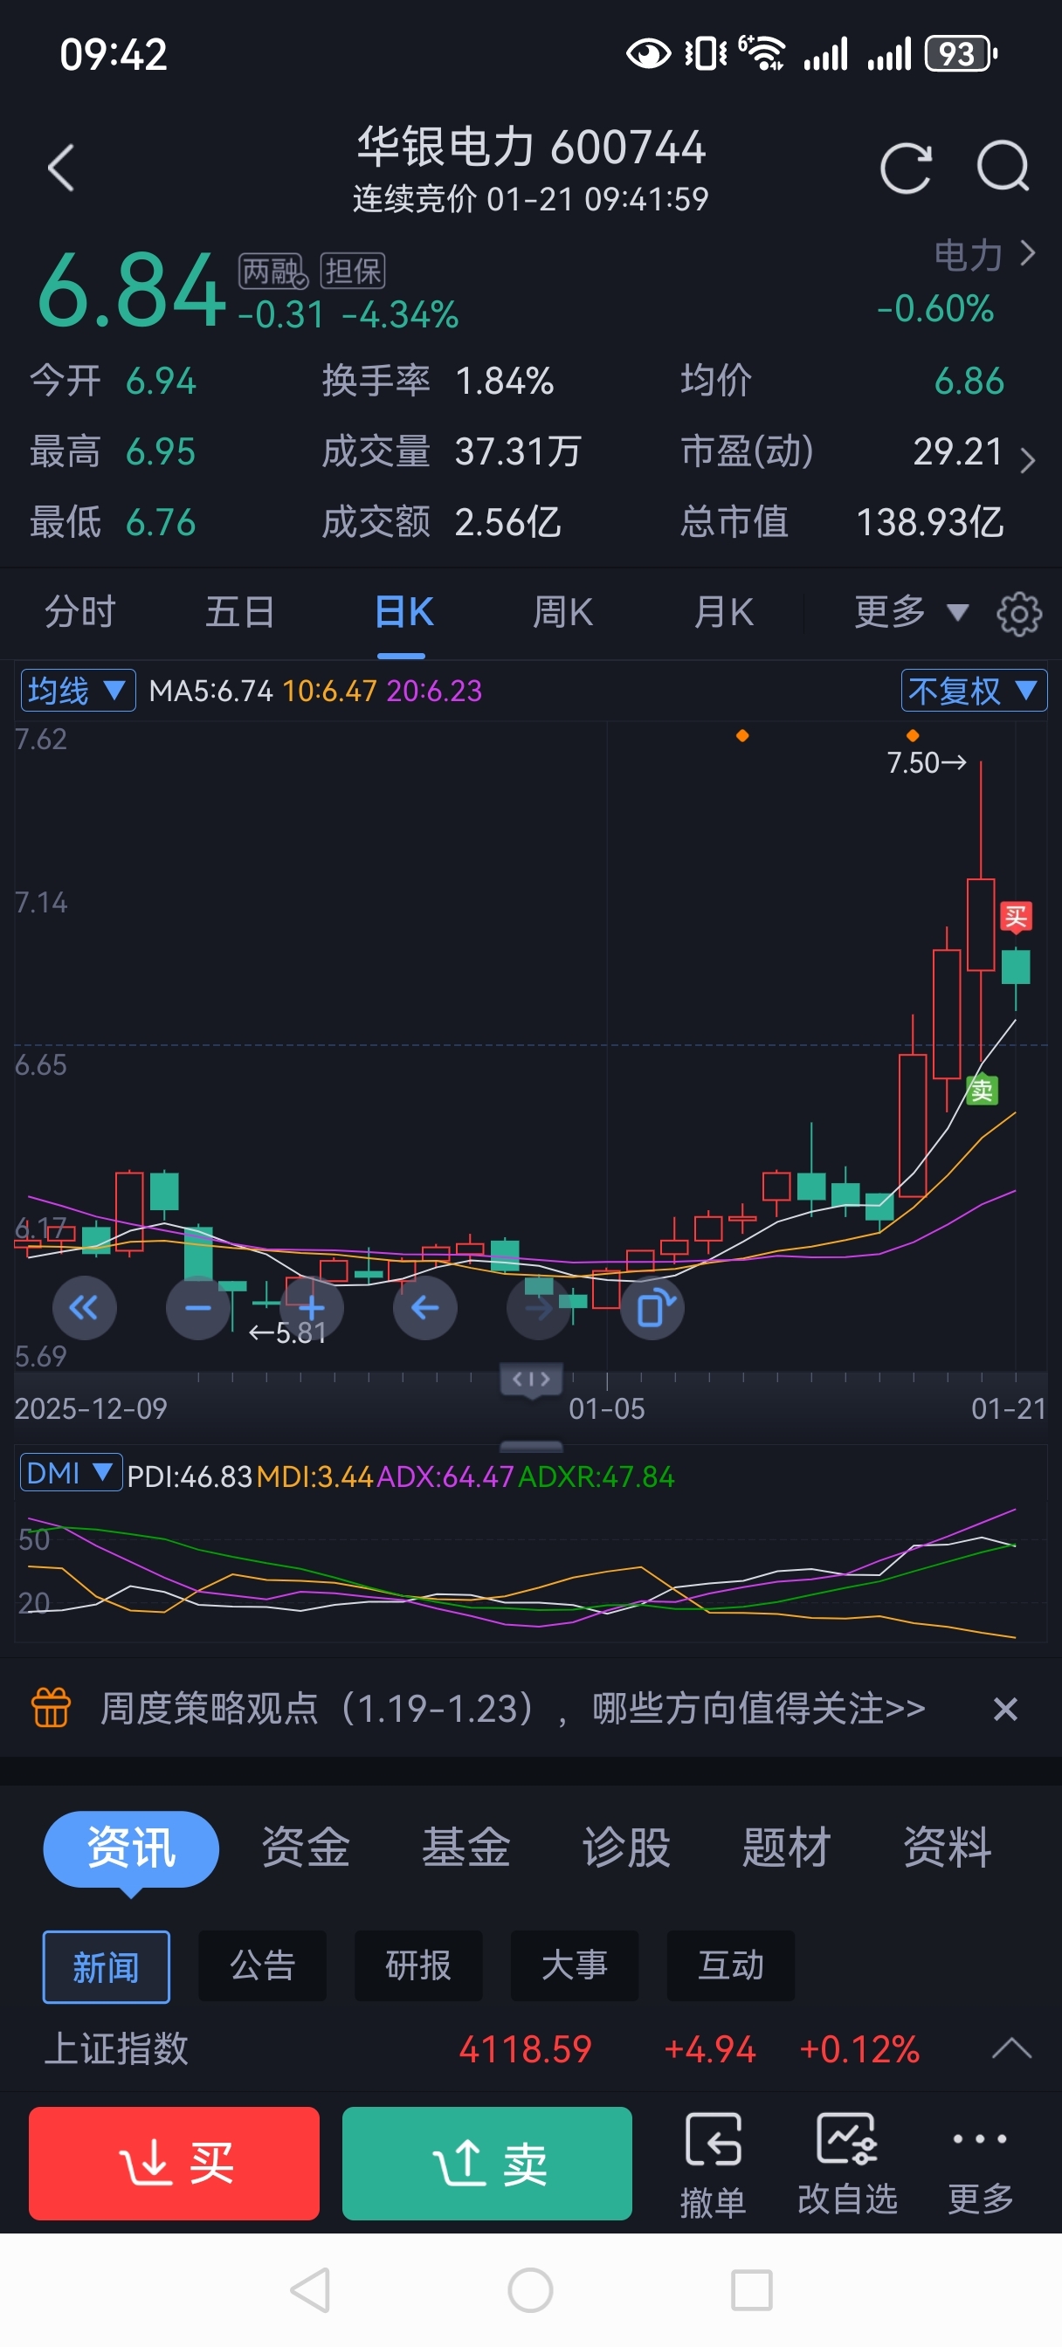Select the 日K chart tab
This screenshot has width=1062, height=2347.
click(403, 612)
